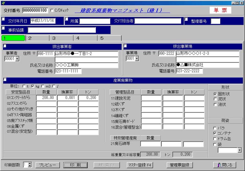Open the 事業者 code 00001 dropdown
Viewport: 245px width, 171px height.
coord(17,59)
